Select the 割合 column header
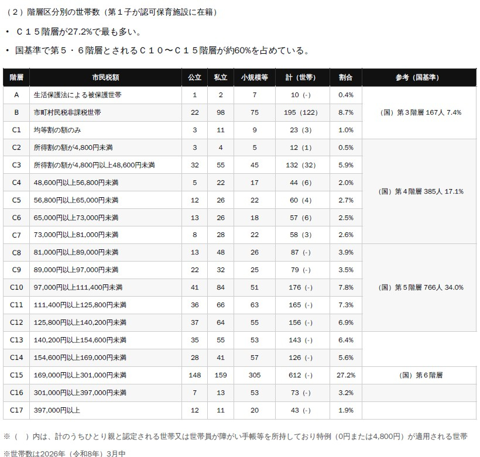 [x=346, y=77]
